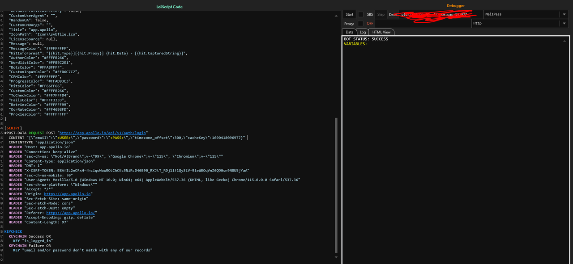573x264 pixels.
Task: Switch to the Log tab
Action: pos(363,32)
